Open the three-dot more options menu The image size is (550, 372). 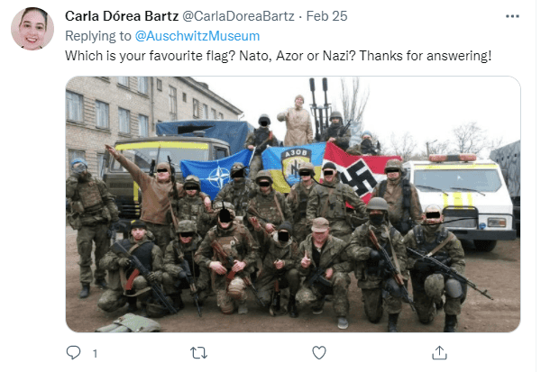click(x=512, y=16)
